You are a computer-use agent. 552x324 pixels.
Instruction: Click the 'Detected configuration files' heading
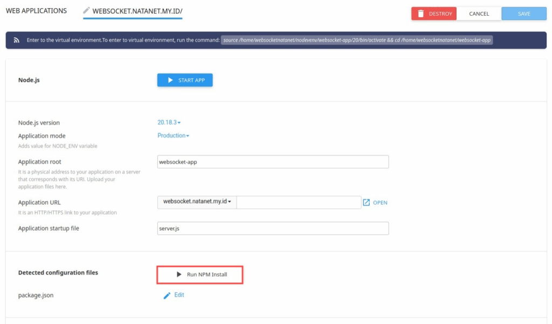[x=58, y=273]
